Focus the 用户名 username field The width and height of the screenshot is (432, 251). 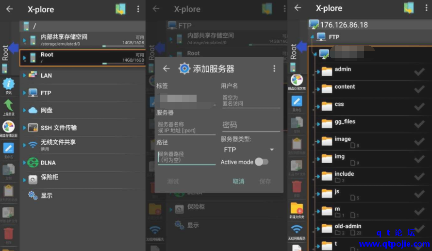[x=251, y=100]
